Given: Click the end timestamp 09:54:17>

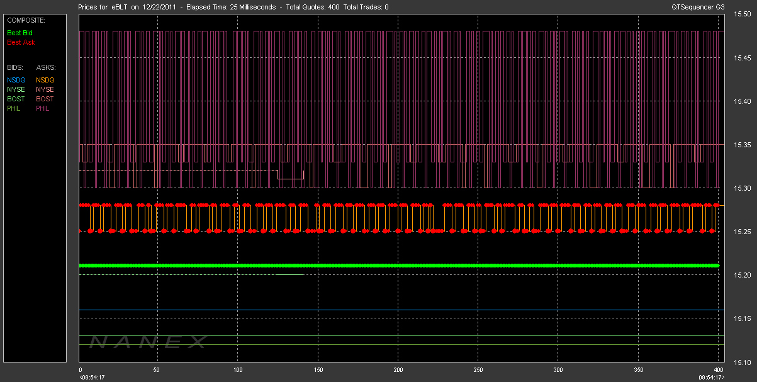Looking at the screenshot, I should point(711,377).
